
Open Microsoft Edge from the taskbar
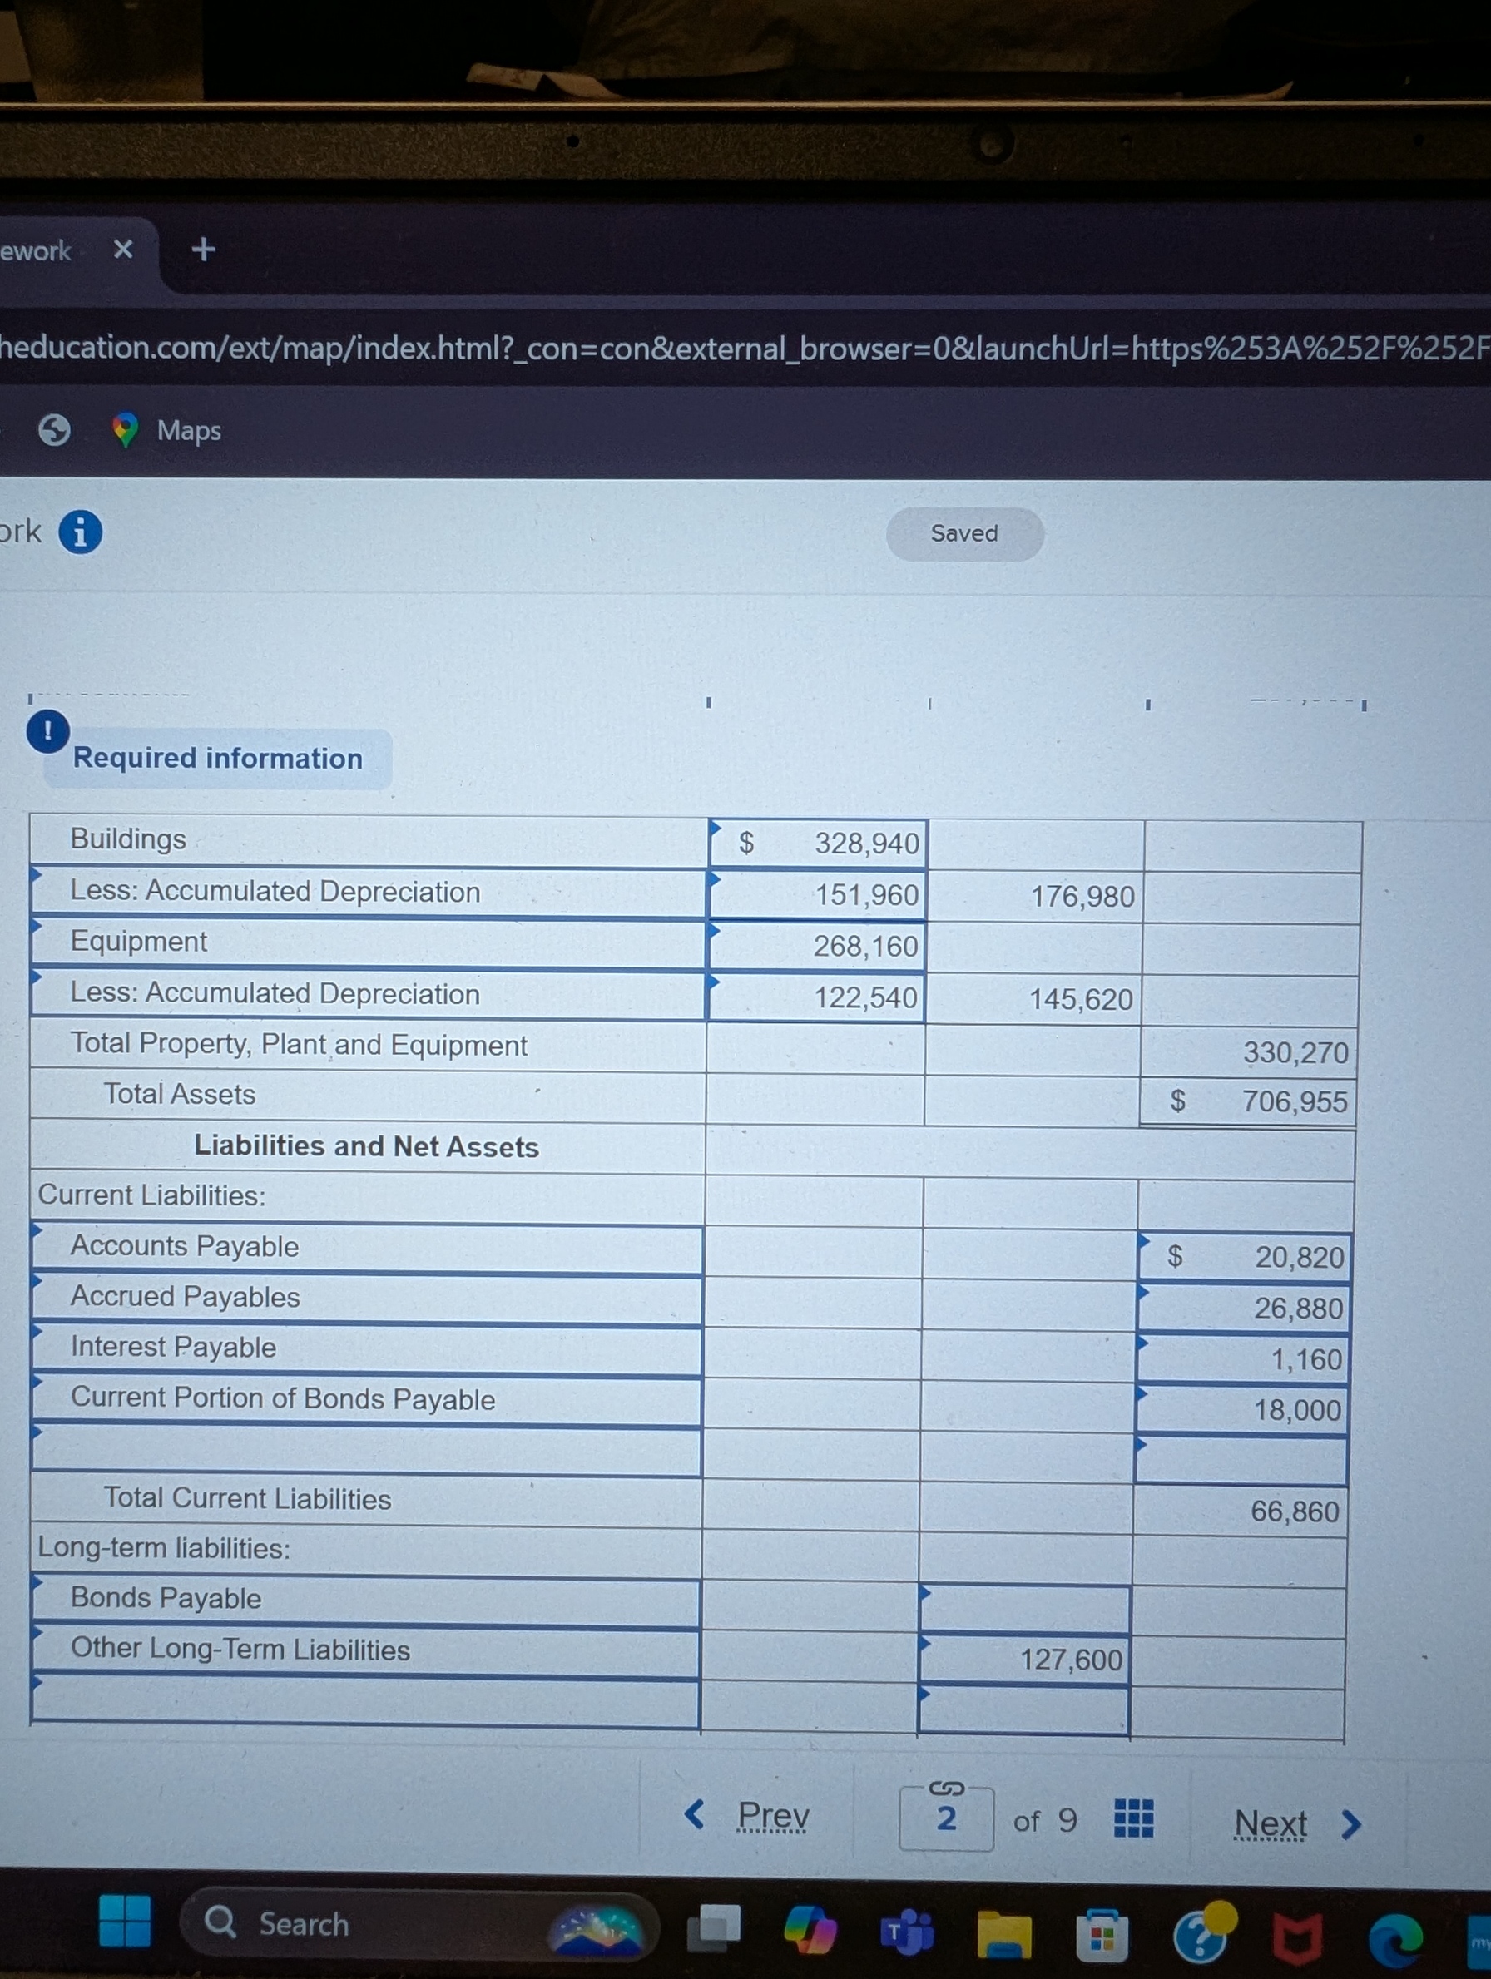click(1396, 1940)
